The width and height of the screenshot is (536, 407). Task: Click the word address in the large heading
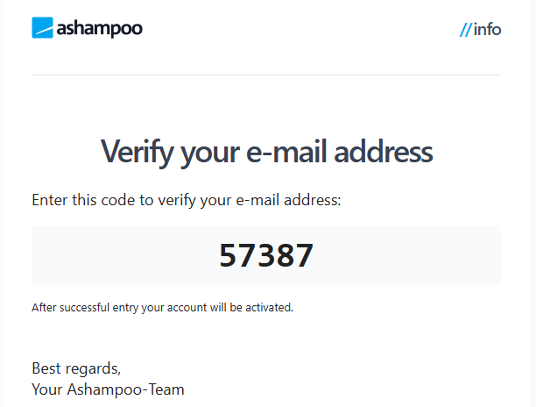coord(384,151)
